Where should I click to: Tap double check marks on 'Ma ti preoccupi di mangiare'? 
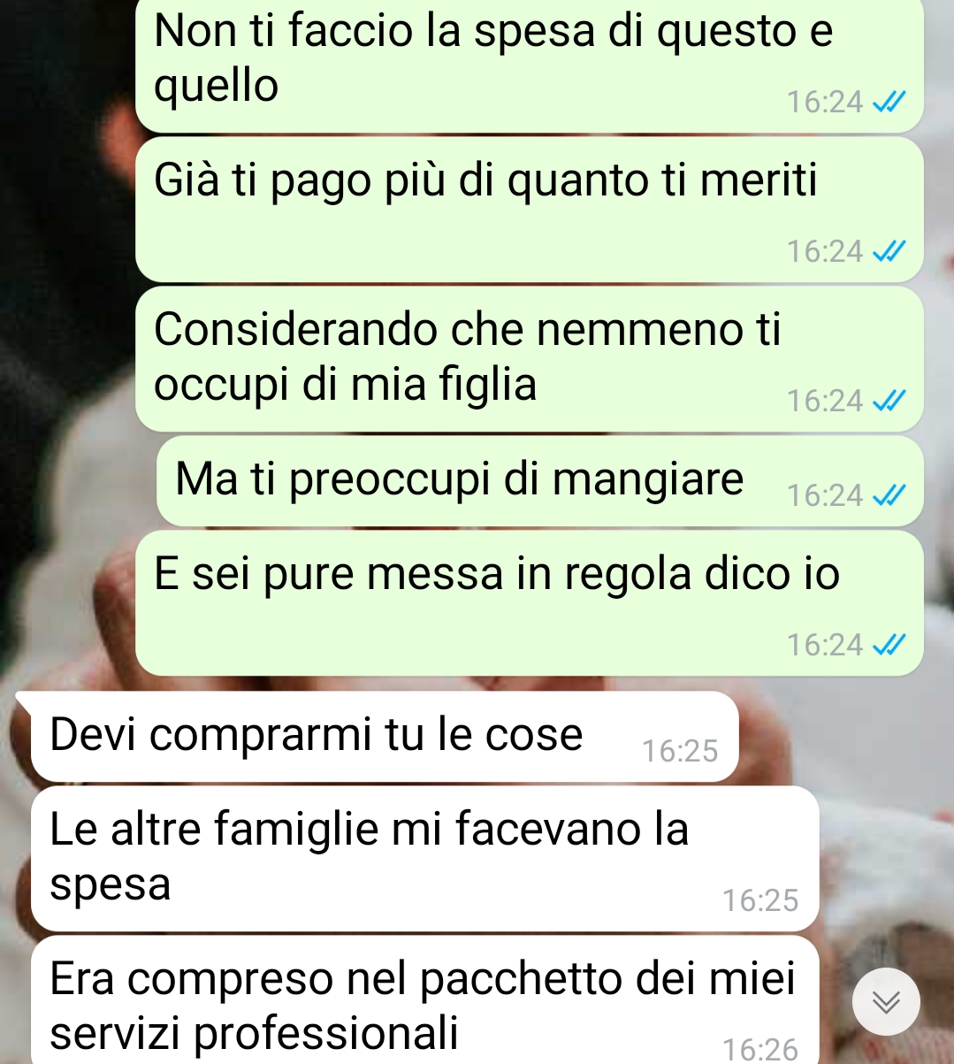coord(889,496)
